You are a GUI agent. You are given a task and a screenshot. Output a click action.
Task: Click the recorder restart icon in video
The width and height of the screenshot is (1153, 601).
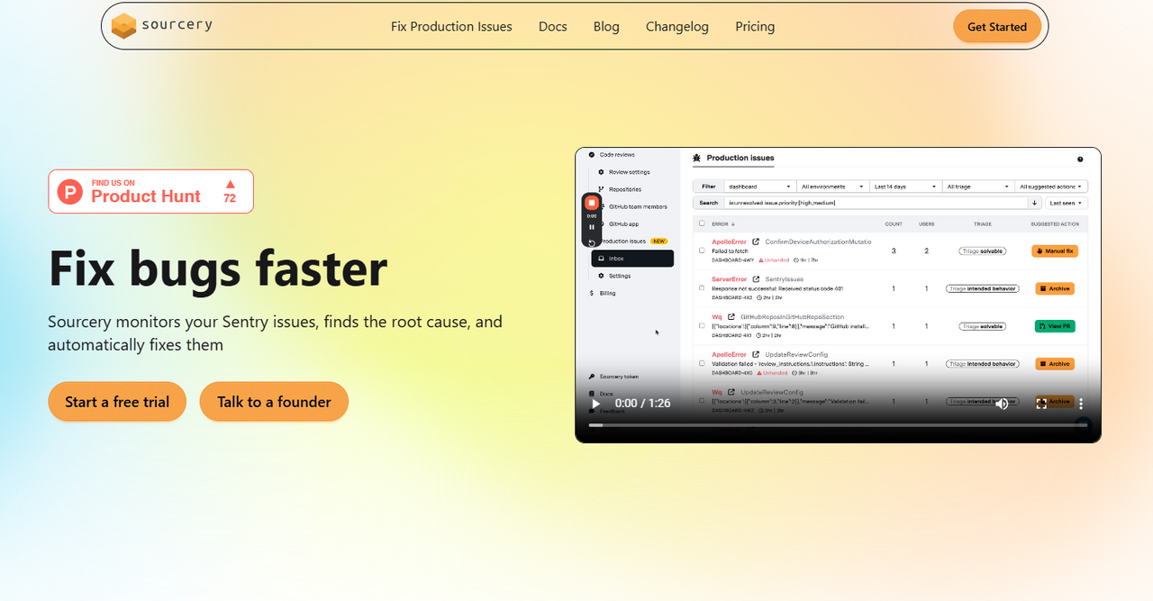(592, 241)
